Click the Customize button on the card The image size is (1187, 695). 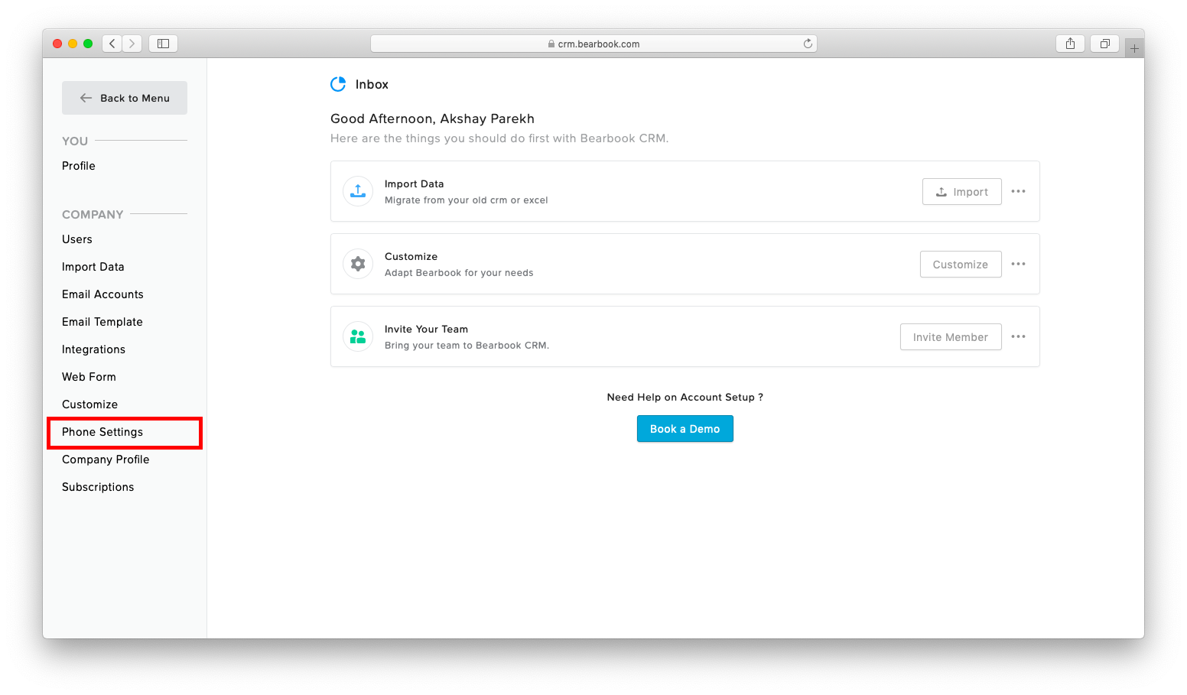coord(961,265)
